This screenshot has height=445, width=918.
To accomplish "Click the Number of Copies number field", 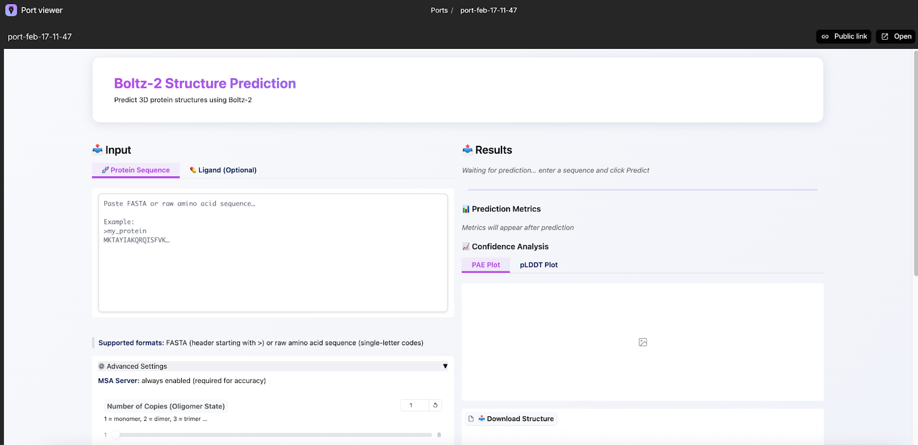I will 415,405.
